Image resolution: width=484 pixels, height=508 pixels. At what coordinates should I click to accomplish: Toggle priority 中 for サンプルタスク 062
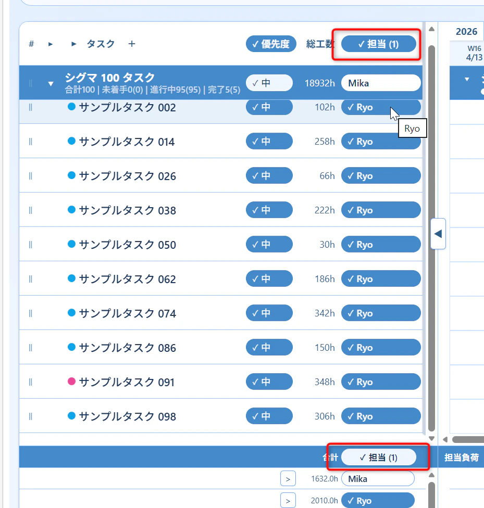(269, 278)
